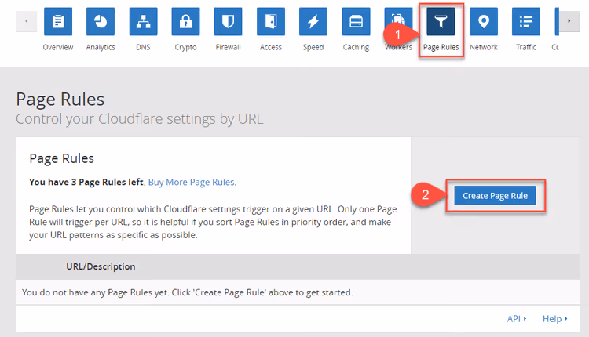The image size is (589, 337).
Task: Expand the Help link
Action: tap(554, 319)
